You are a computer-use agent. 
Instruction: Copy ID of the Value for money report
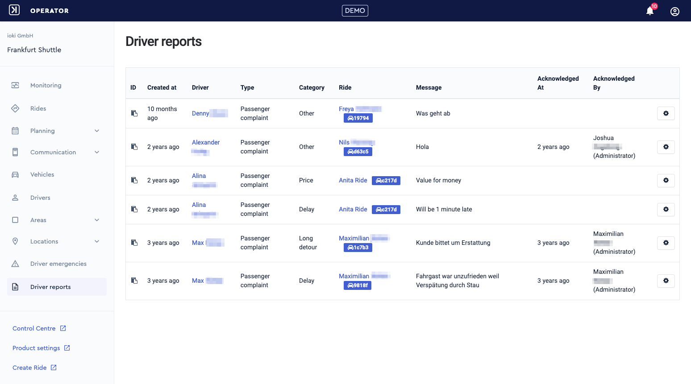point(134,180)
